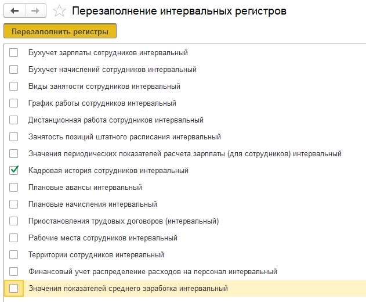
Task: Toggle График работы сотрудников интервальный checkbox
Action: tap(13, 103)
